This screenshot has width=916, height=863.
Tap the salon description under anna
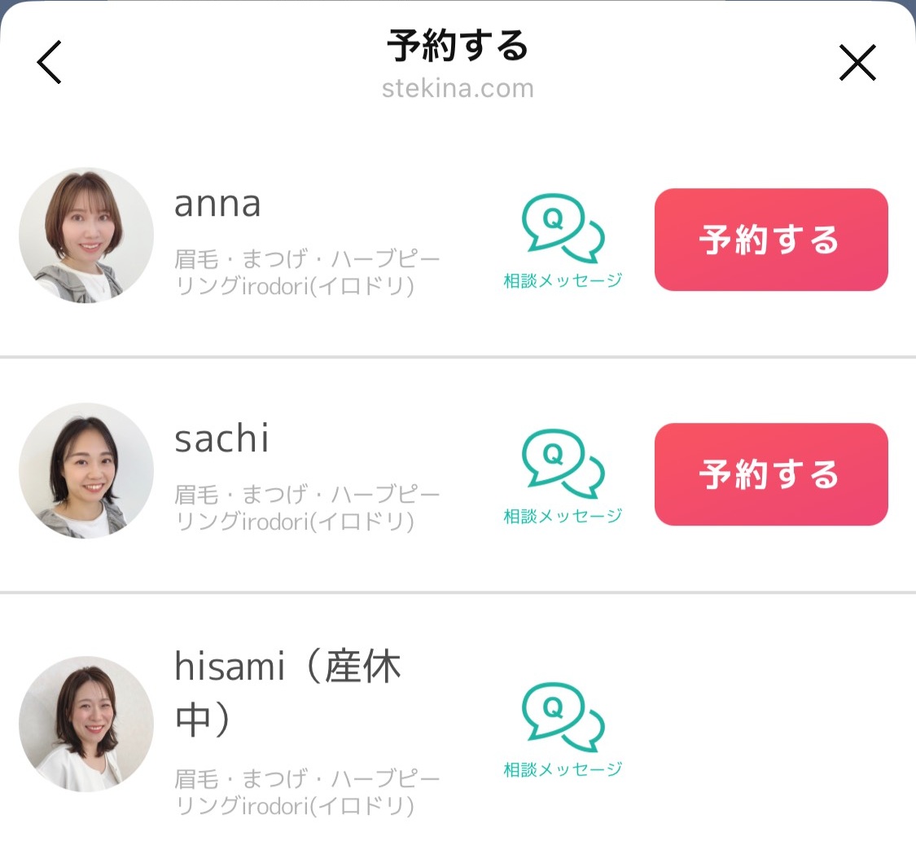(x=307, y=274)
